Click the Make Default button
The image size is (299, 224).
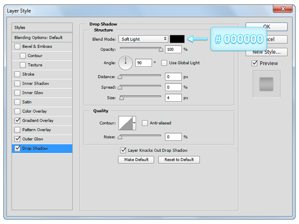(x=136, y=160)
